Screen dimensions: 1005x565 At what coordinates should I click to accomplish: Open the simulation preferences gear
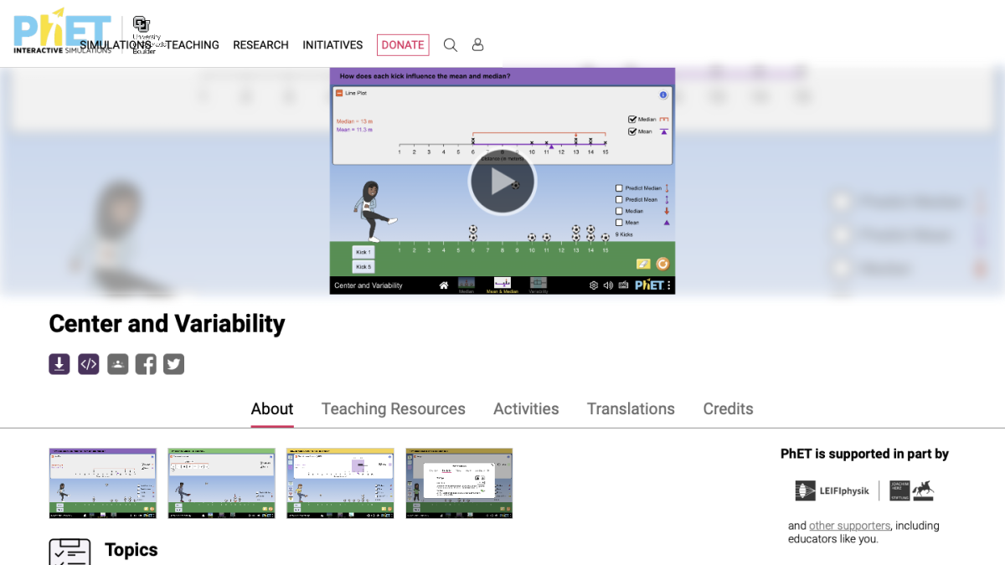(593, 285)
